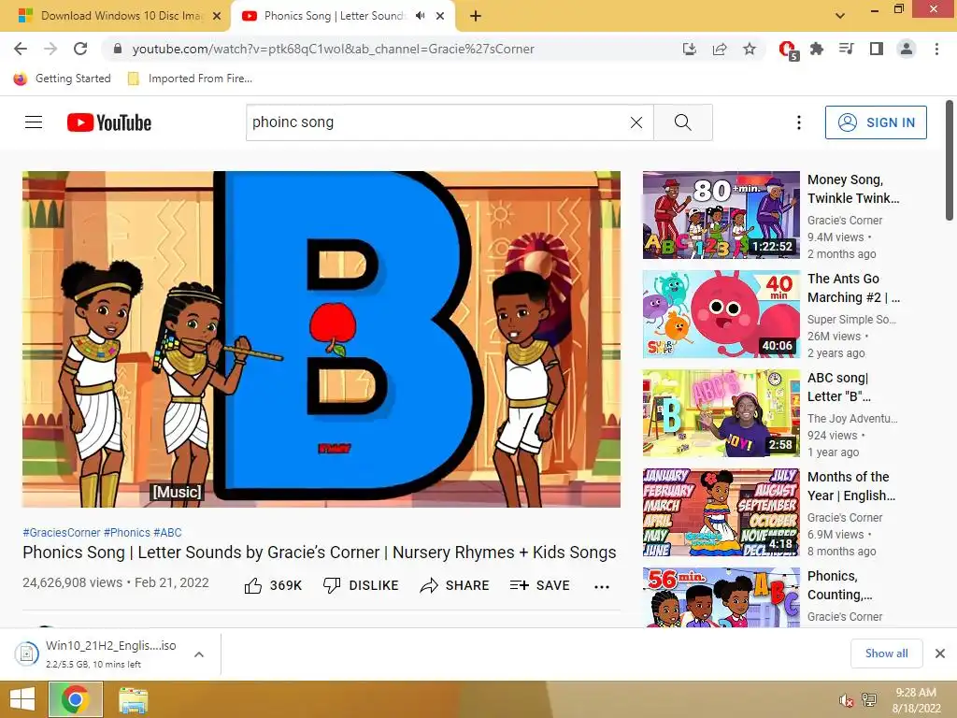Click the browser forward arrow

[x=50, y=49]
